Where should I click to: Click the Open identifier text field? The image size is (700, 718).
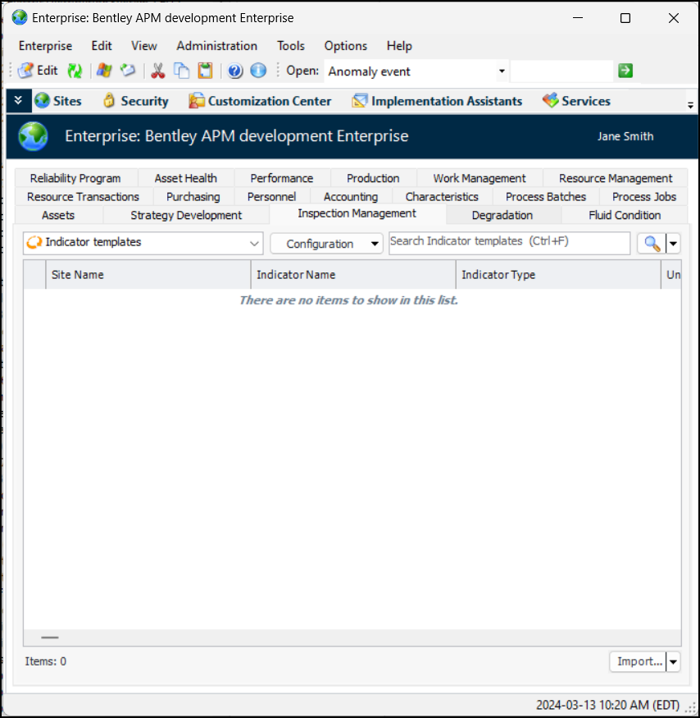point(561,71)
